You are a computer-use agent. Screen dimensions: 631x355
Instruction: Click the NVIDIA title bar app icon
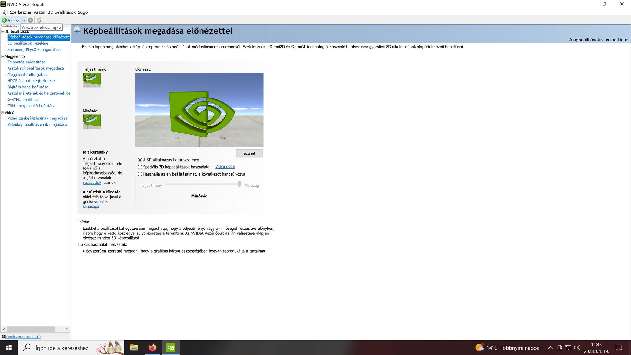coord(3,4)
